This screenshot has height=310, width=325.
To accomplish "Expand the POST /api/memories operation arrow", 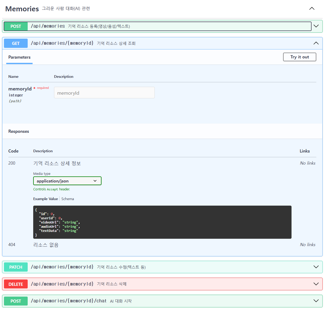I will [x=316, y=26].
